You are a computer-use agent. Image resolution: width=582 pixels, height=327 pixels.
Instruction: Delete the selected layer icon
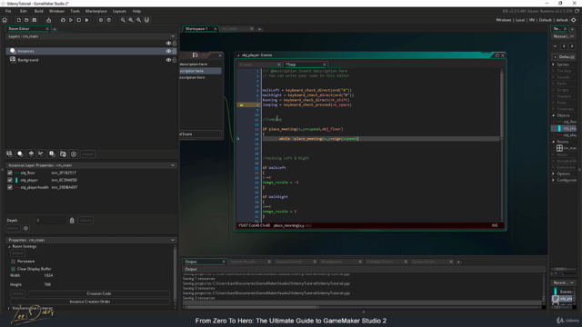(x=74, y=154)
